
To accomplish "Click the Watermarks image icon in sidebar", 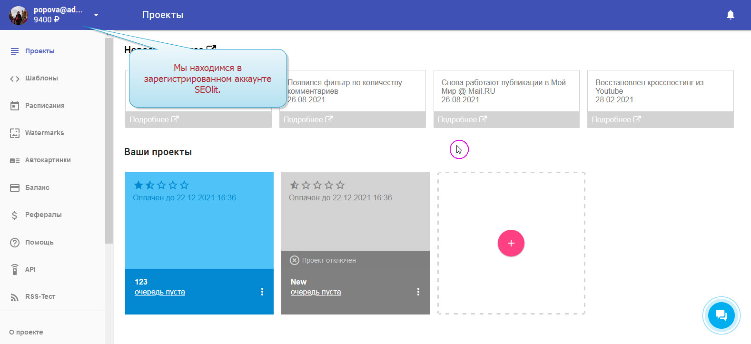I will (15, 133).
